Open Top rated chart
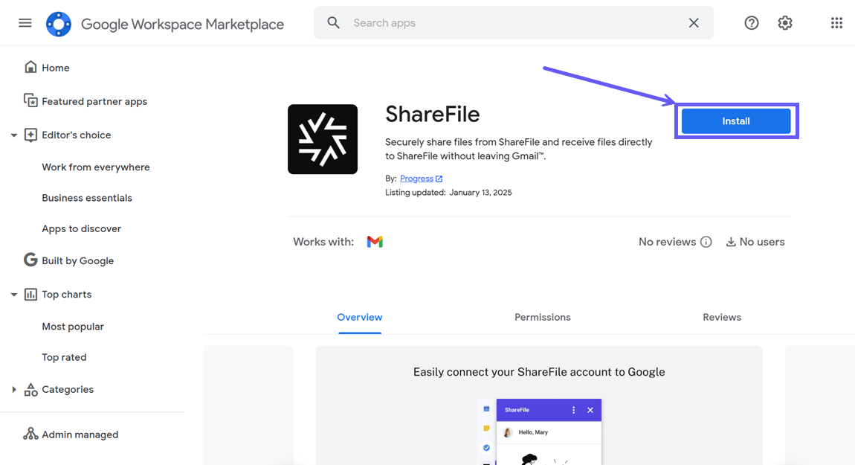The width and height of the screenshot is (855, 465). [x=64, y=357]
